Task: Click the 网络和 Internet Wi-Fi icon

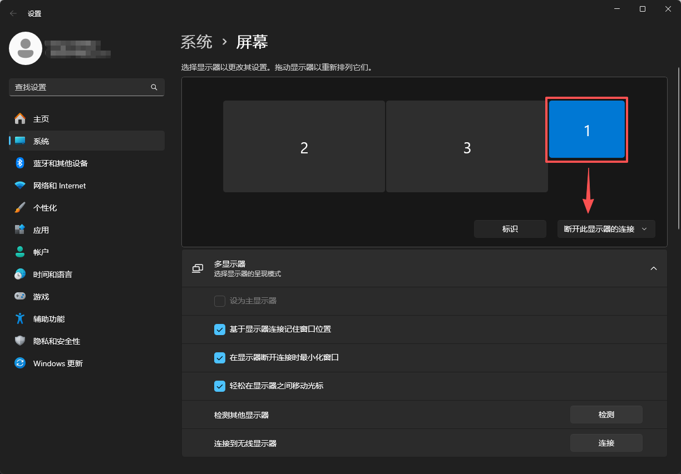Action: 20,186
